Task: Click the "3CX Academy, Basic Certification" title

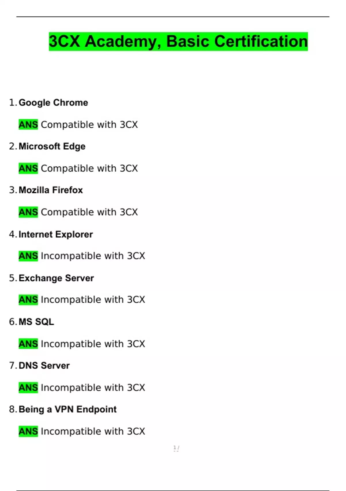Action: coord(178,41)
